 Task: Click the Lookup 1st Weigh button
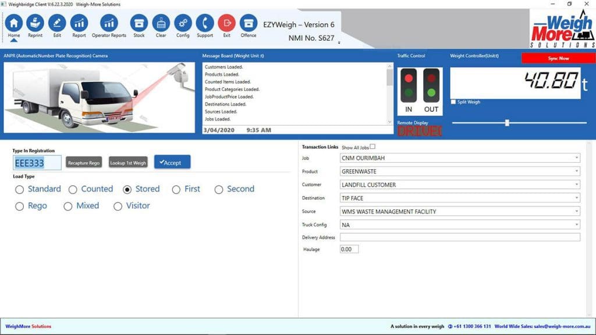tap(128, 163)
